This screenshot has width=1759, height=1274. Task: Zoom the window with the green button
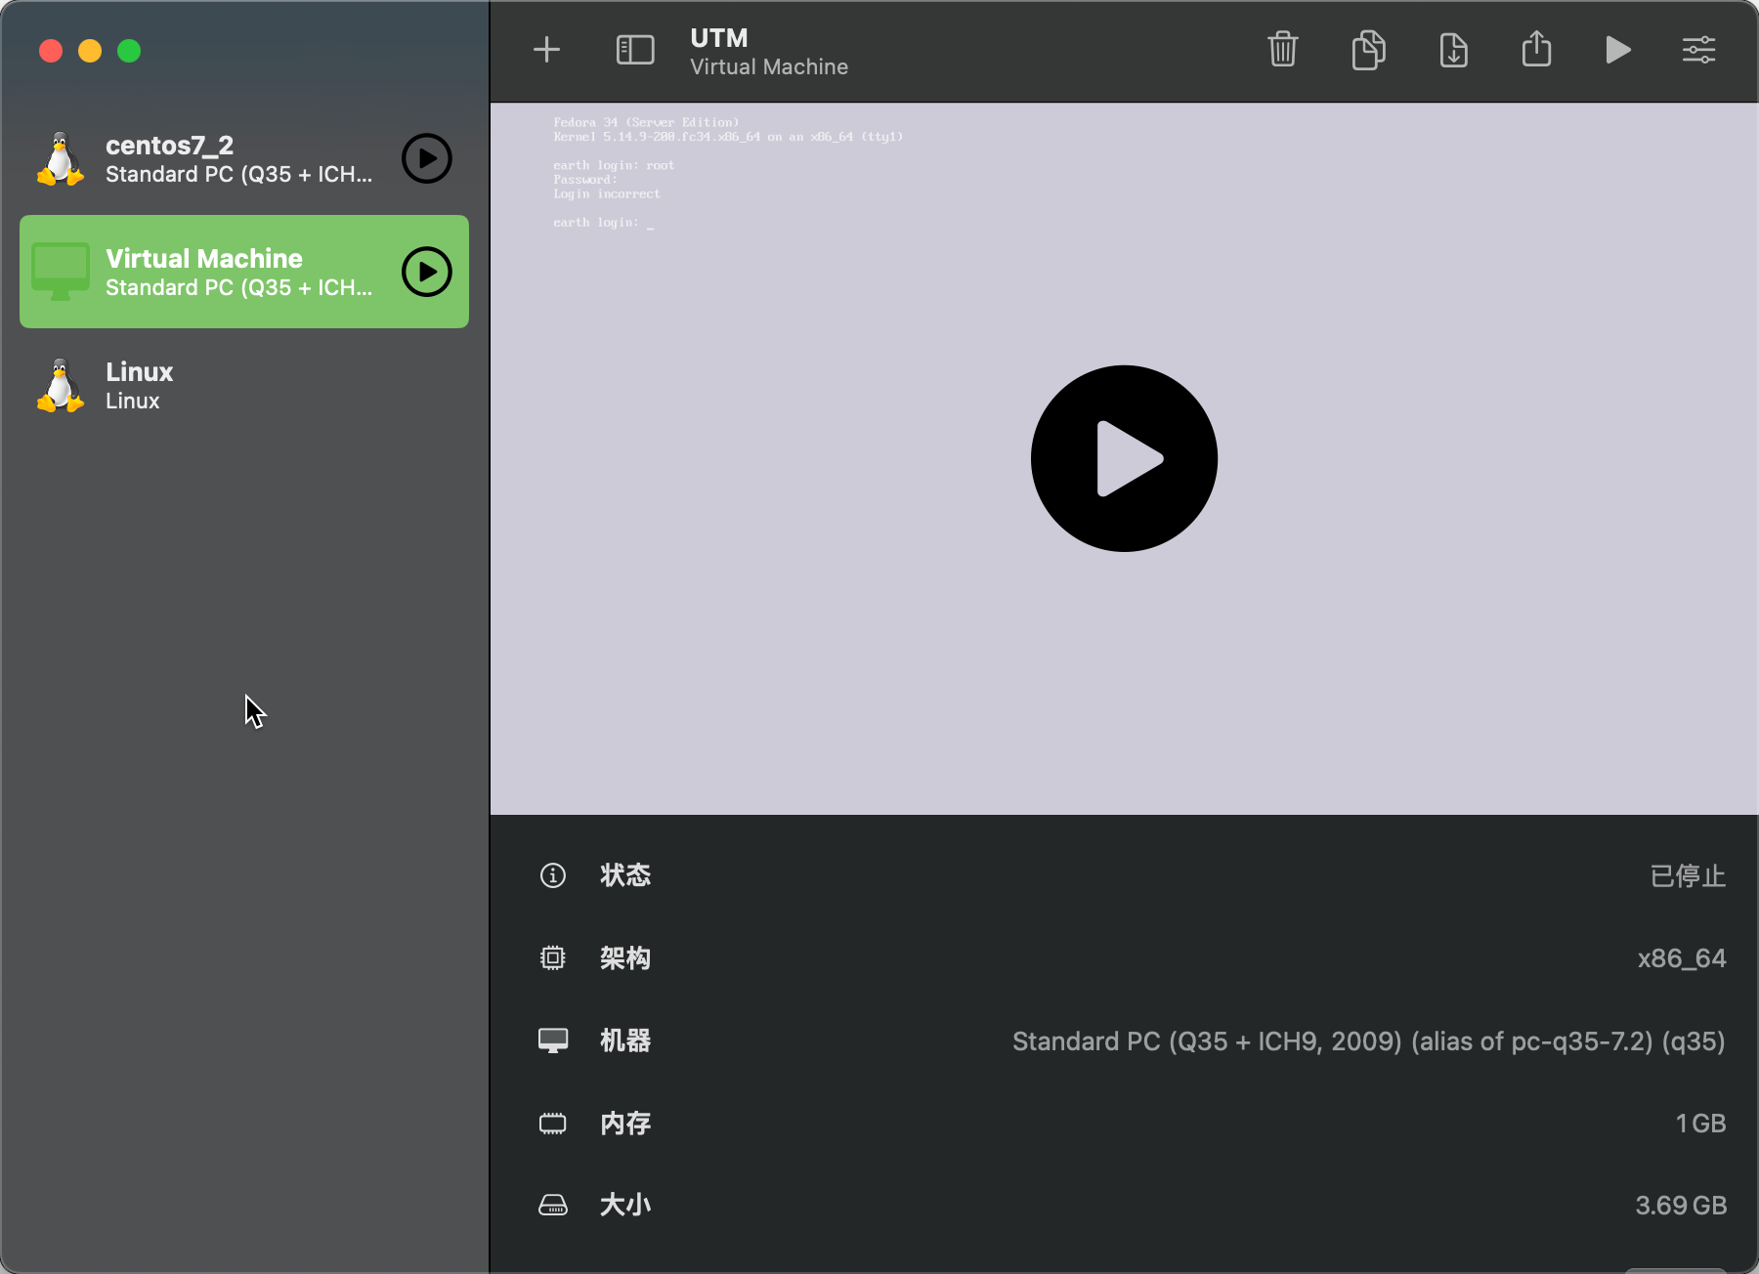(129, 51)
